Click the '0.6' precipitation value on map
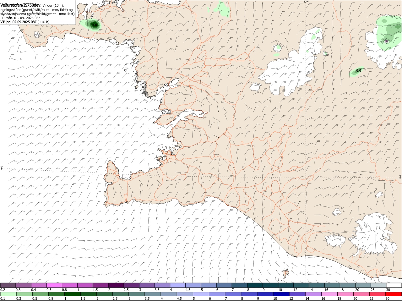Viewport: 402px width, 301px height. point(359,71)
